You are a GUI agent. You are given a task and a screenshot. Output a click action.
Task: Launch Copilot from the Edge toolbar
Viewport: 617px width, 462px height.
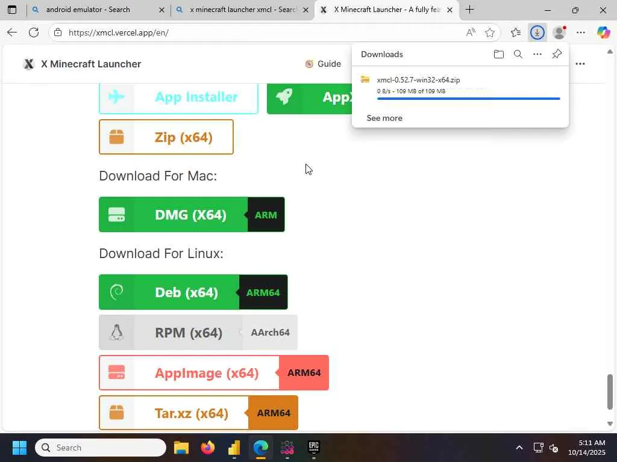[603, 32]
